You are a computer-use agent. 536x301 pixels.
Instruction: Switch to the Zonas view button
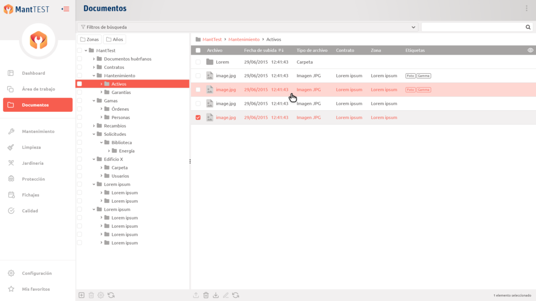pyautogui.click(x=89, y=40)
